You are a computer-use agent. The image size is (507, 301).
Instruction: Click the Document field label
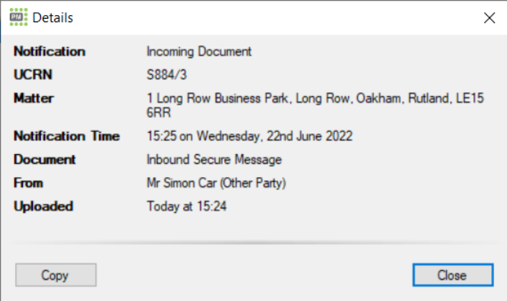coord(44,160)
